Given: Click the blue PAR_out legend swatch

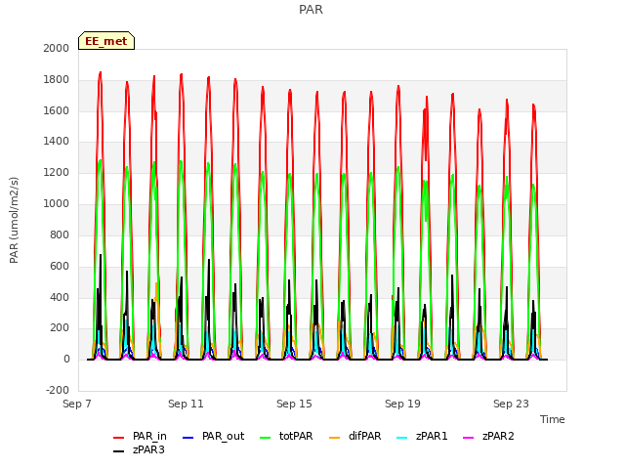Looking at the screenshot, I should 187,438.
